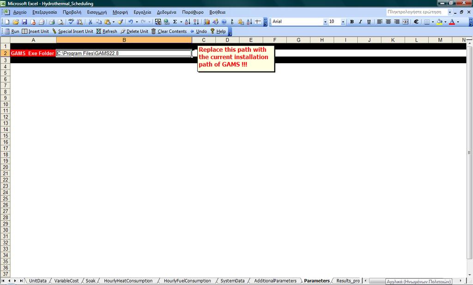The width and height of the screenshot is (473, 285).
Task: Apply Euro currency format
Action: (416, 22)
